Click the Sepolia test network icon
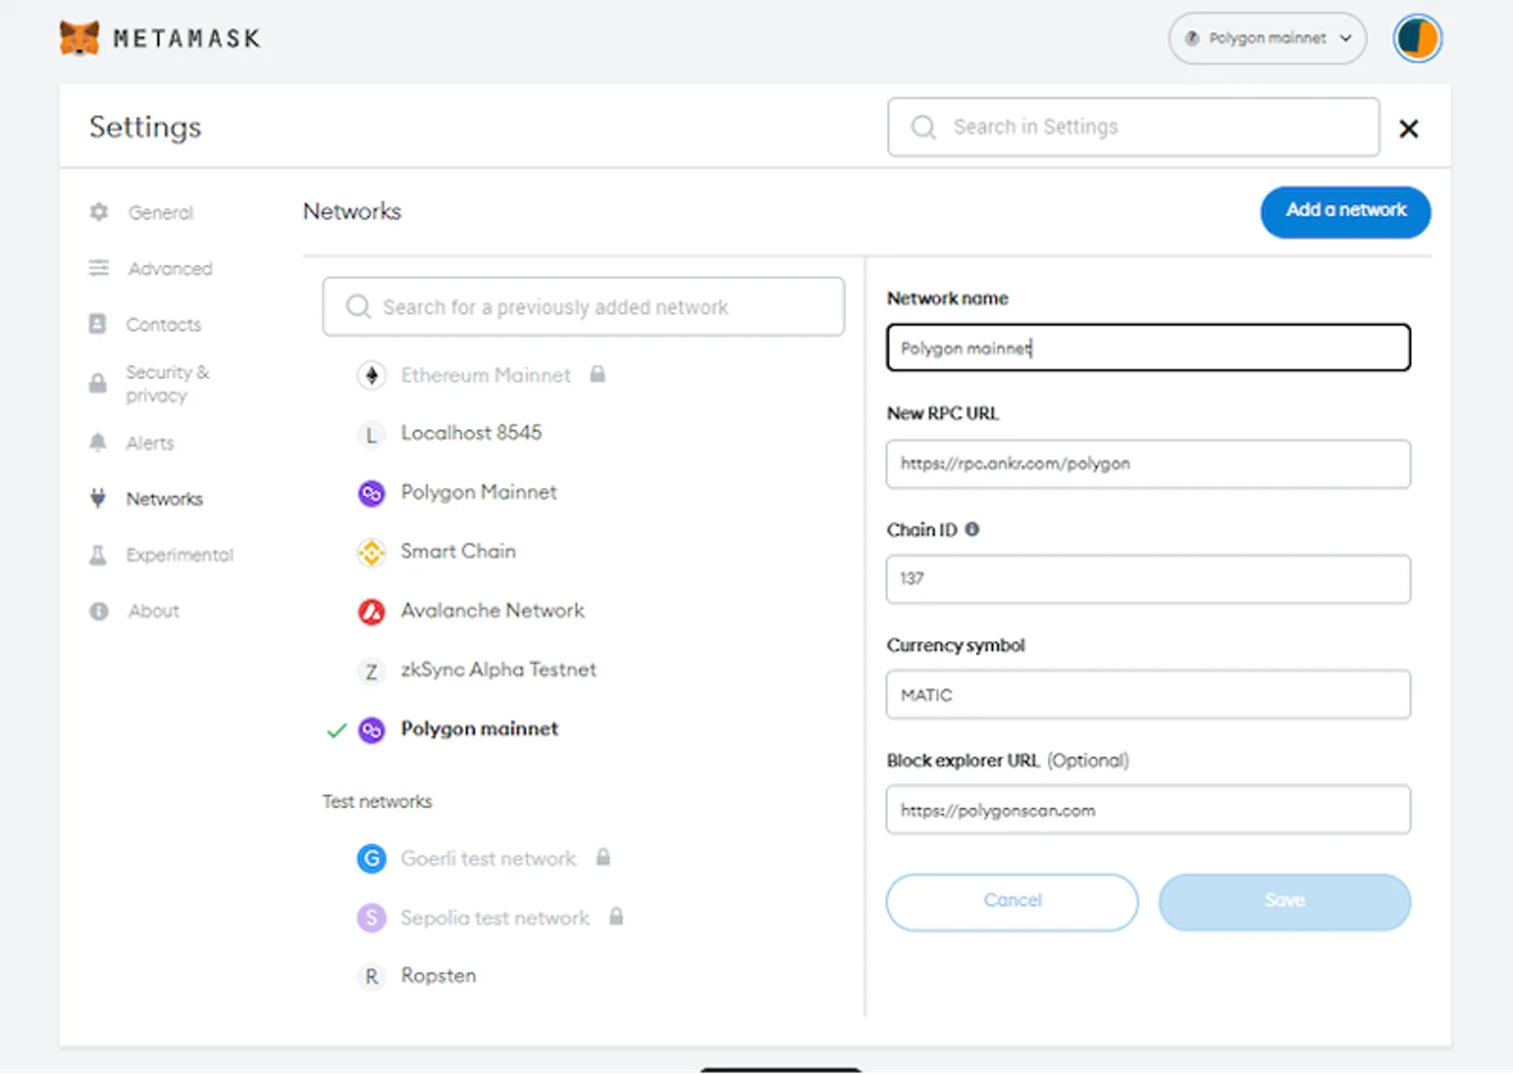 click(x=372, y=918)
